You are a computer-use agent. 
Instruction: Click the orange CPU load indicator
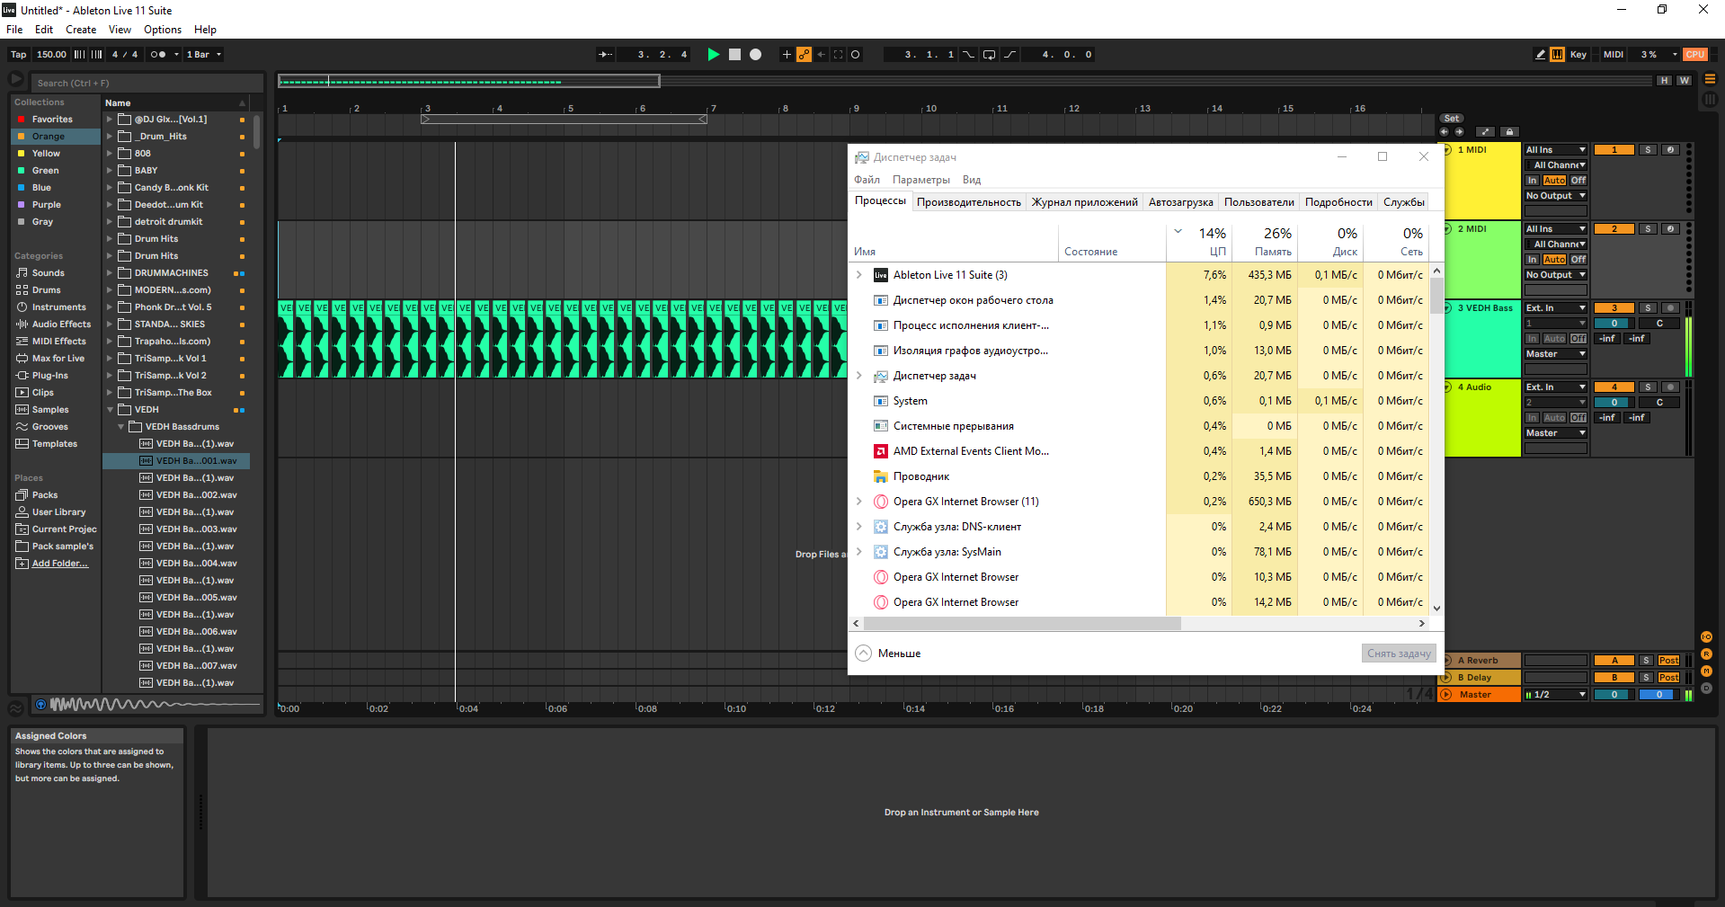point(1695,55)
